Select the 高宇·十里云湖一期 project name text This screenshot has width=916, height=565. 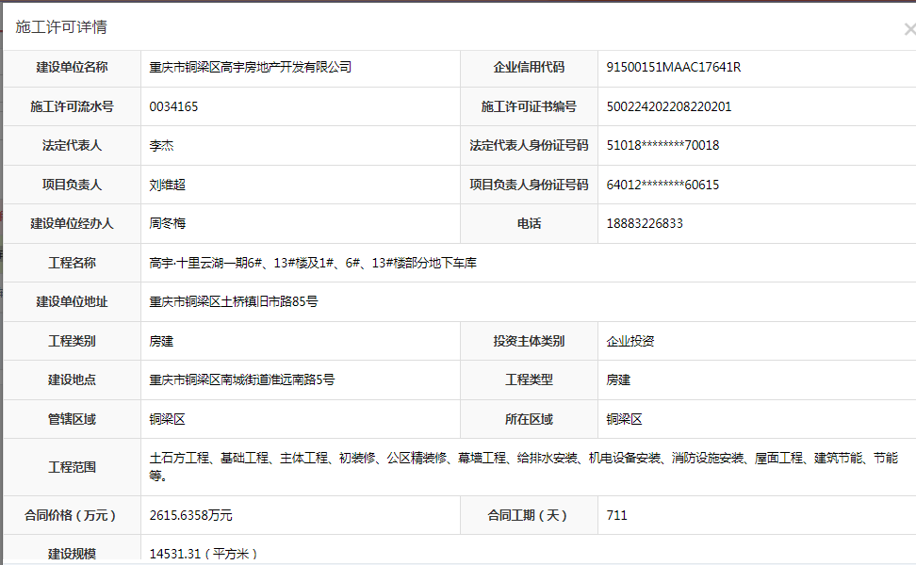pos(313,263)
